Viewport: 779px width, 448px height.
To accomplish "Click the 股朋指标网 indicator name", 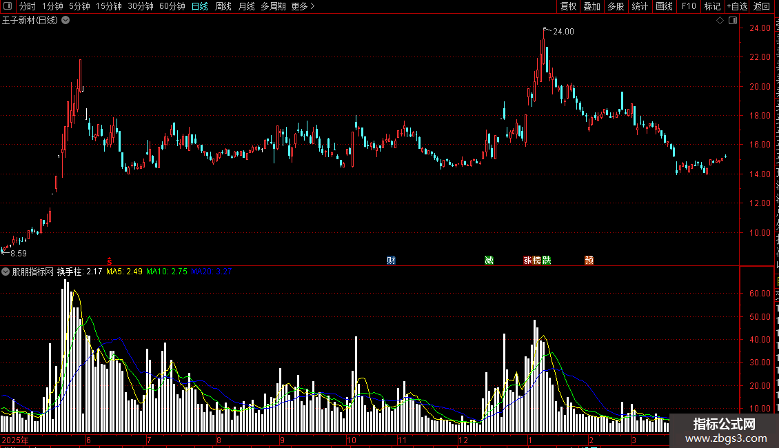I will (x=33, y=272).
